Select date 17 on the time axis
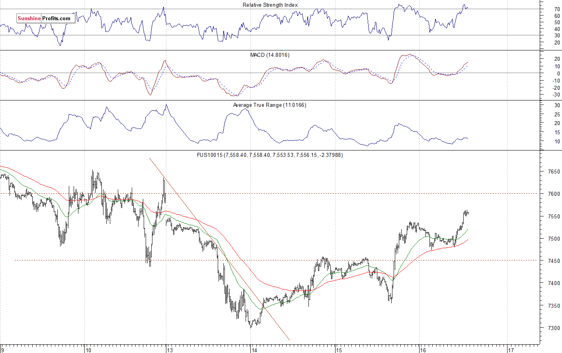562x353 pixels. point(511,350)
